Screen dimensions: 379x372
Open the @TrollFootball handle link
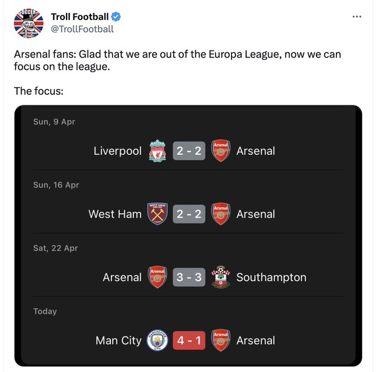coord(82,29)
